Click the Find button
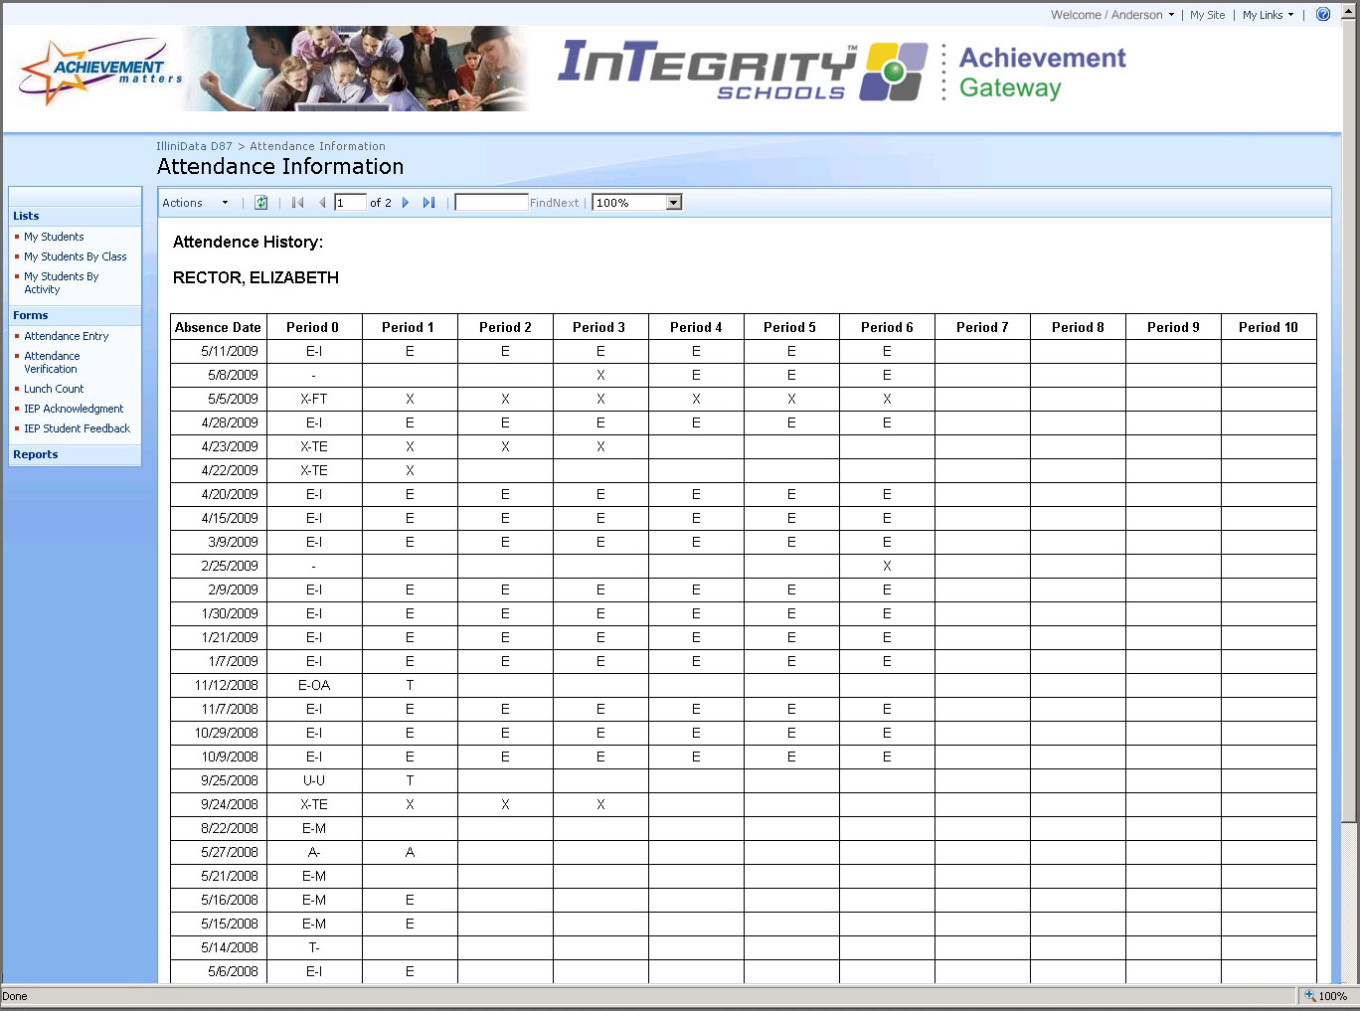This screenshot has width=1360, height=1011. [541, 203]
